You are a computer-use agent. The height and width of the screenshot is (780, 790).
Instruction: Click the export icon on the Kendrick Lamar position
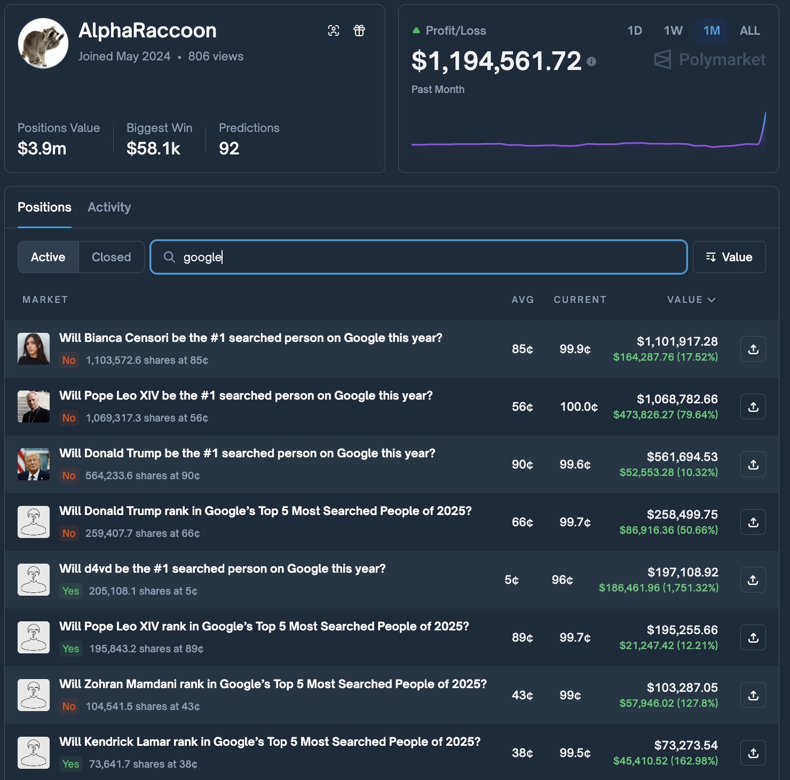(x=753, y=752)
